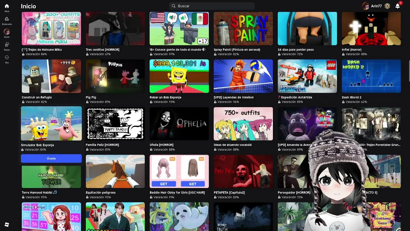Image resolution: width=410 pixels, height=231 pixels.
Task: Click Roblox logo icon at sidebar bottom
Action: pyautogui.click(x=7, y=225)
